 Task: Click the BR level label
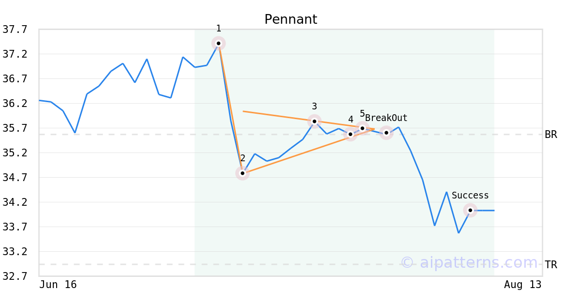(551, 135)
